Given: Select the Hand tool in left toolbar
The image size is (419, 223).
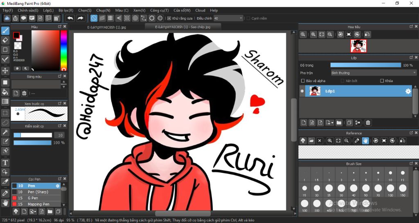Looking at the screenshot, I should pyautogui.click(x=5, y=203).
